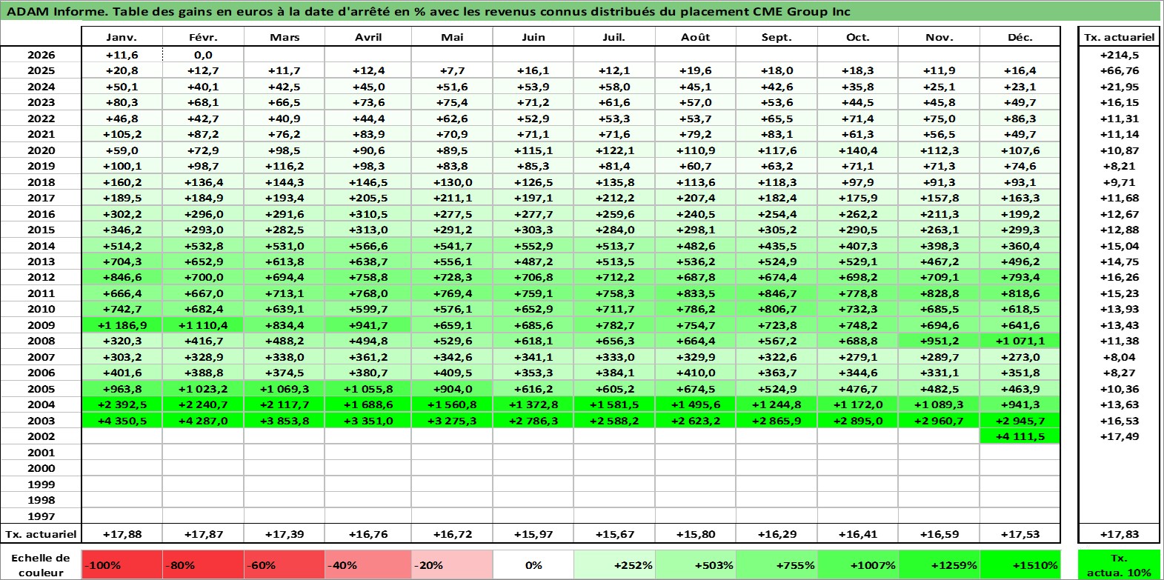The width and height of the screenshot is (1164, 580).
Task: Click the table title 'ADAM Informe' header
Action: click(x=580, y=11)
